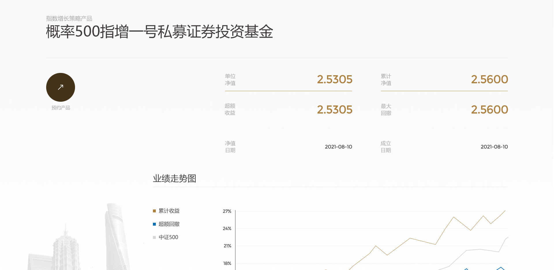Click the 业绩走势图 section heading
Screen dimensions: 554x270
click(175, 179)
